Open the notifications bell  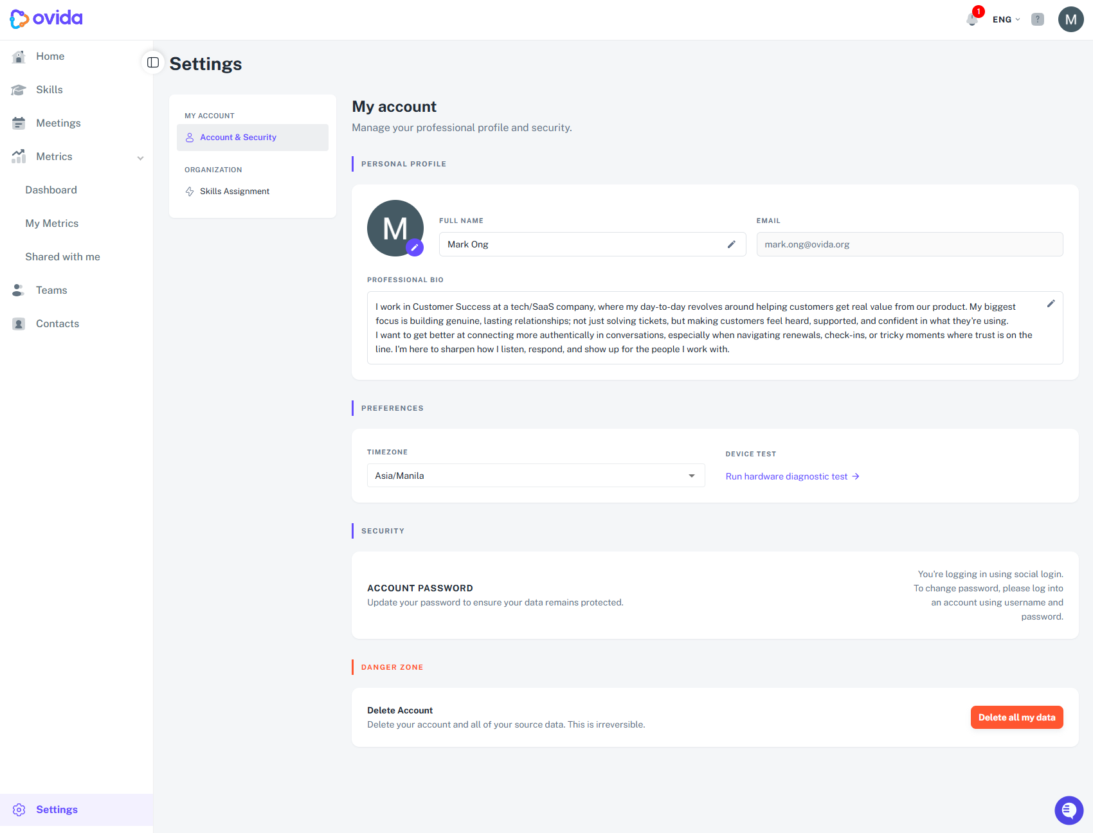972,19
